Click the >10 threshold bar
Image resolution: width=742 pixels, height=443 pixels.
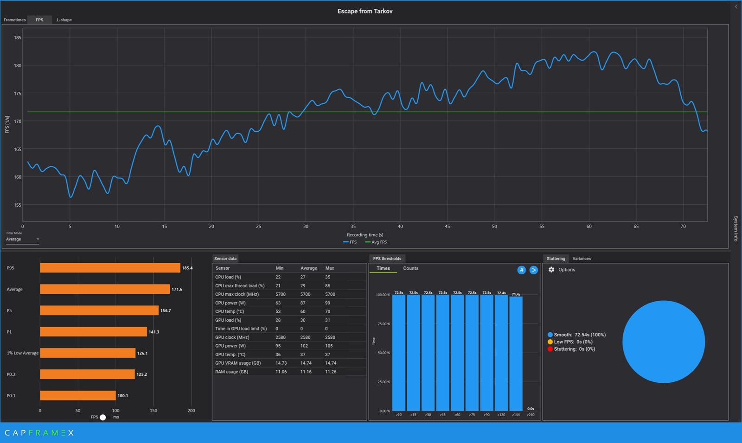(398, 353)
